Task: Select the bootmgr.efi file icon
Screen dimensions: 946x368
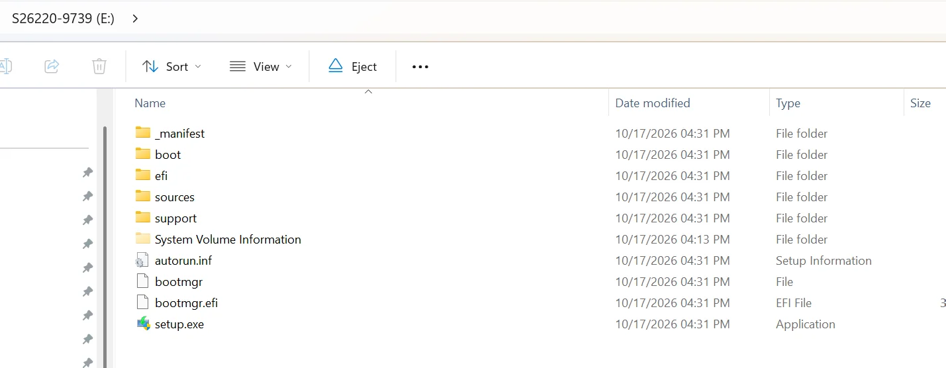Action: point(143,302)
